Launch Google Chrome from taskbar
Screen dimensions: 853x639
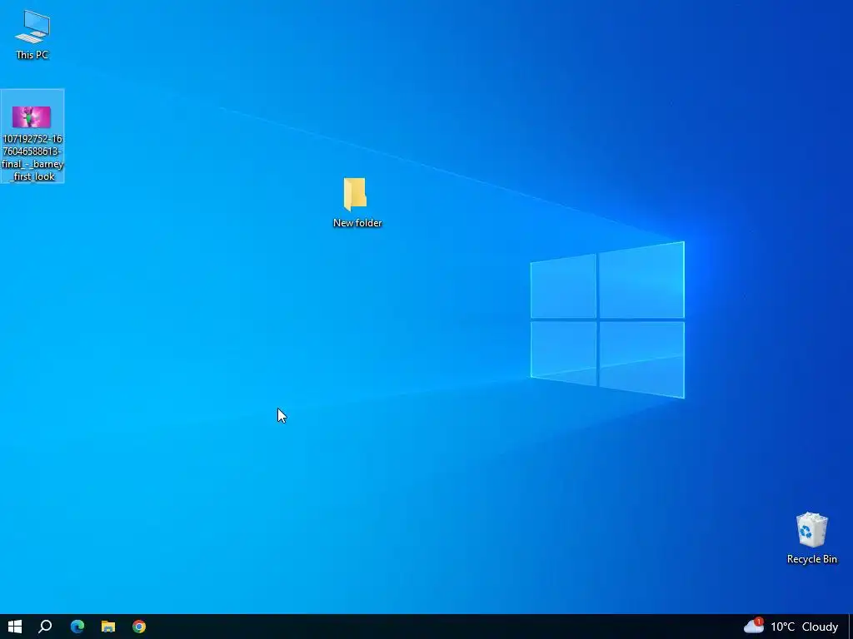[x=139, y=627]
